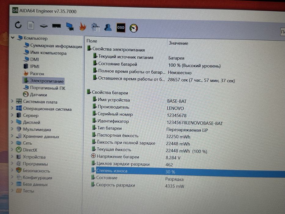Select the Состояние батарей row
The image size is (285, 214).
(156, 65)
